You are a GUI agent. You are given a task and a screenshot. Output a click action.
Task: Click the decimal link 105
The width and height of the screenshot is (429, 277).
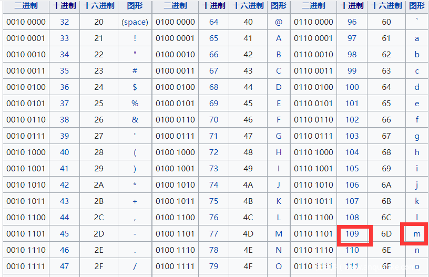click(x=352, y=169)
